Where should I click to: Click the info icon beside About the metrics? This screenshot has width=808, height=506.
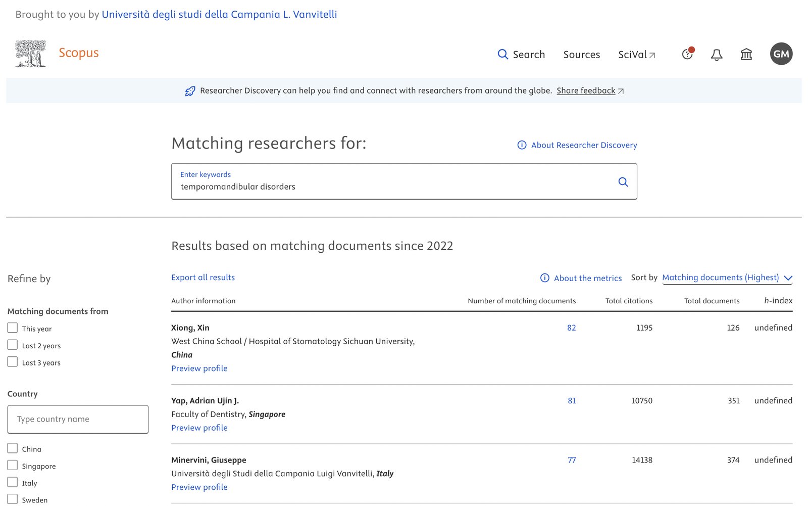tap(545, 278)
